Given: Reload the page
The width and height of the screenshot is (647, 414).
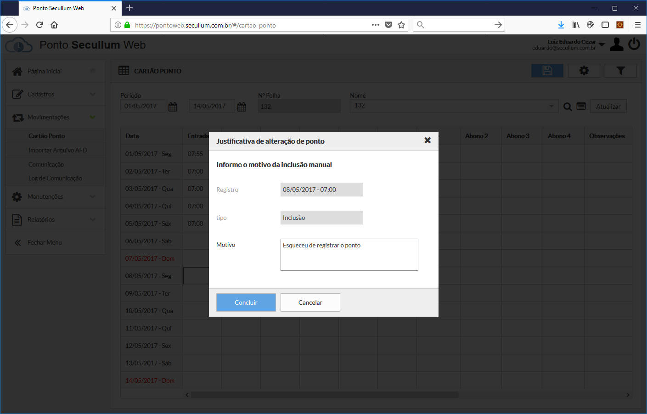Looking at the screenshot, I should point(39,25).
